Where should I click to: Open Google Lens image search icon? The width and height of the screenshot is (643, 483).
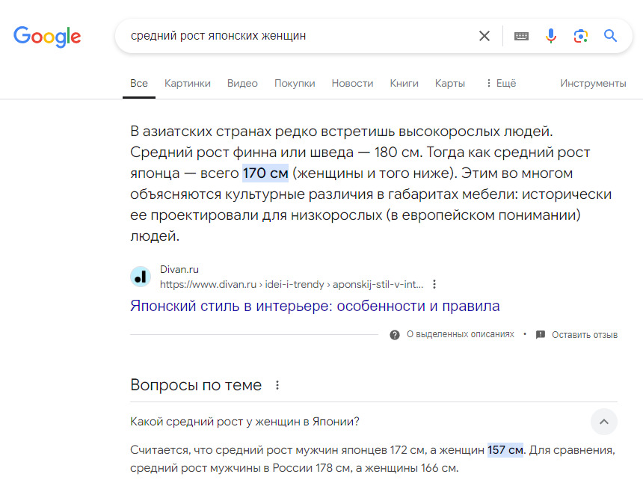581,36
